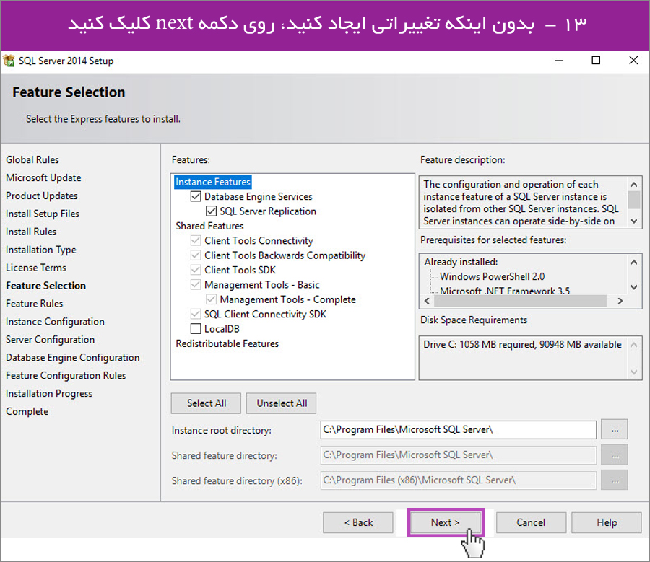Toggle Client Tools Connectivity checkbox

point(196,241)
